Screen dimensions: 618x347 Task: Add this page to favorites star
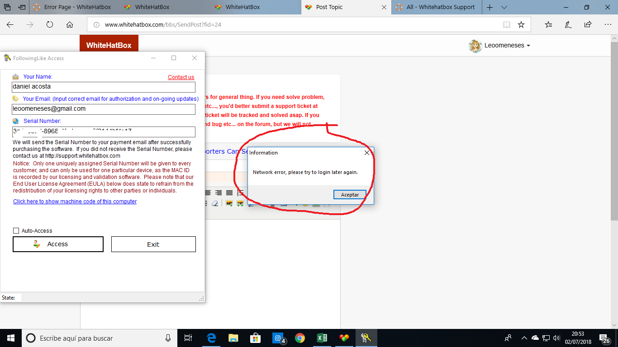[x=521, y=25]
